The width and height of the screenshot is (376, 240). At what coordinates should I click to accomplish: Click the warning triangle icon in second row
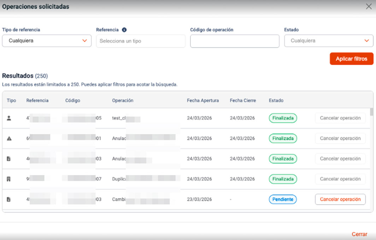pos(9,139)
